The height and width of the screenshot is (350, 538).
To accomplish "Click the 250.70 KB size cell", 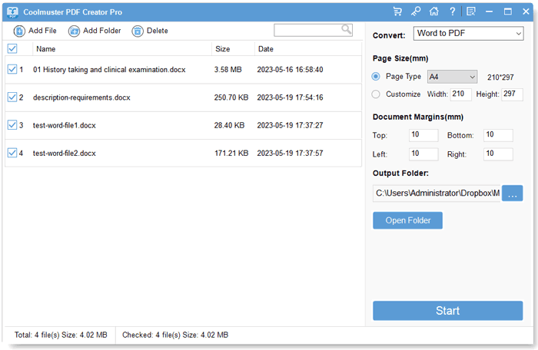I will click(x=231, y=97).
